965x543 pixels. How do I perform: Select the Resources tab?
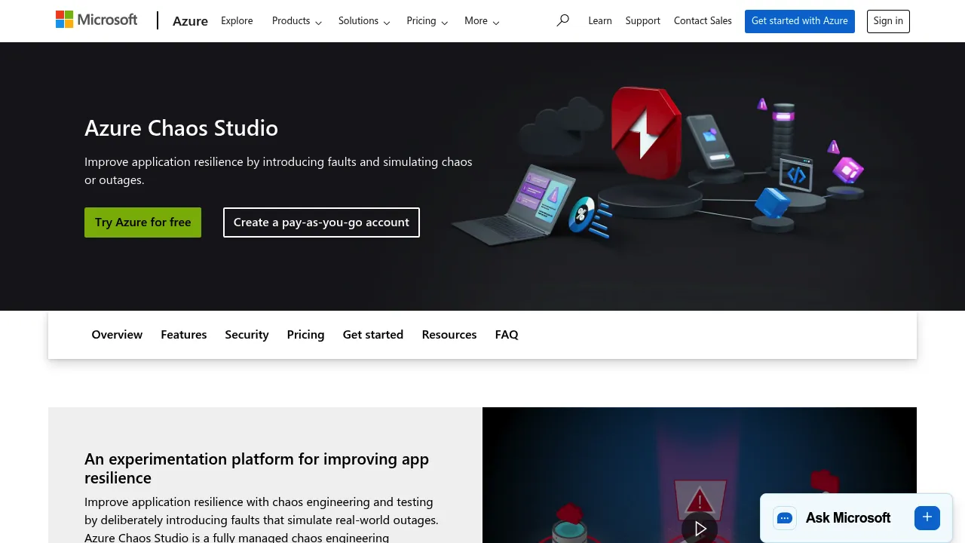[449, 335]
